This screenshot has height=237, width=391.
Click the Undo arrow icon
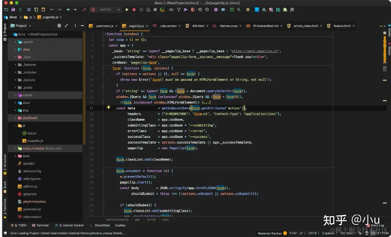pos(52,10)
